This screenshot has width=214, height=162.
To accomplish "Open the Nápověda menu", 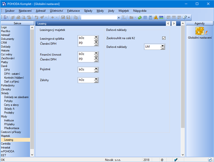I will 140,11.
